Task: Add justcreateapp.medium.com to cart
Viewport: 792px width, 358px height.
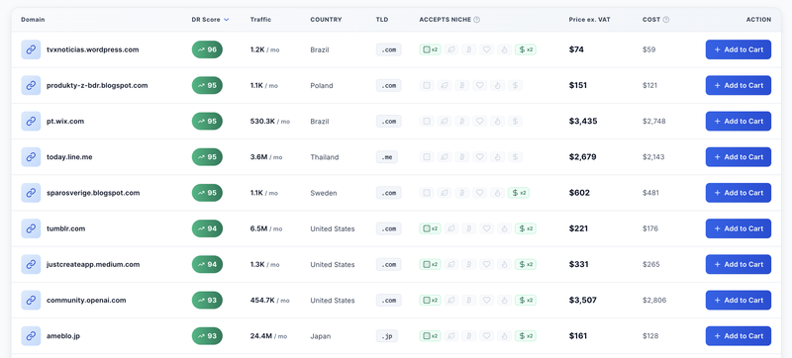Action: point(738,264)
